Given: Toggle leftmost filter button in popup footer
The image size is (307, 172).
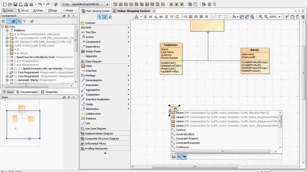Looking at the screenshot, I should pyautogui.click(x=174, y=157).
